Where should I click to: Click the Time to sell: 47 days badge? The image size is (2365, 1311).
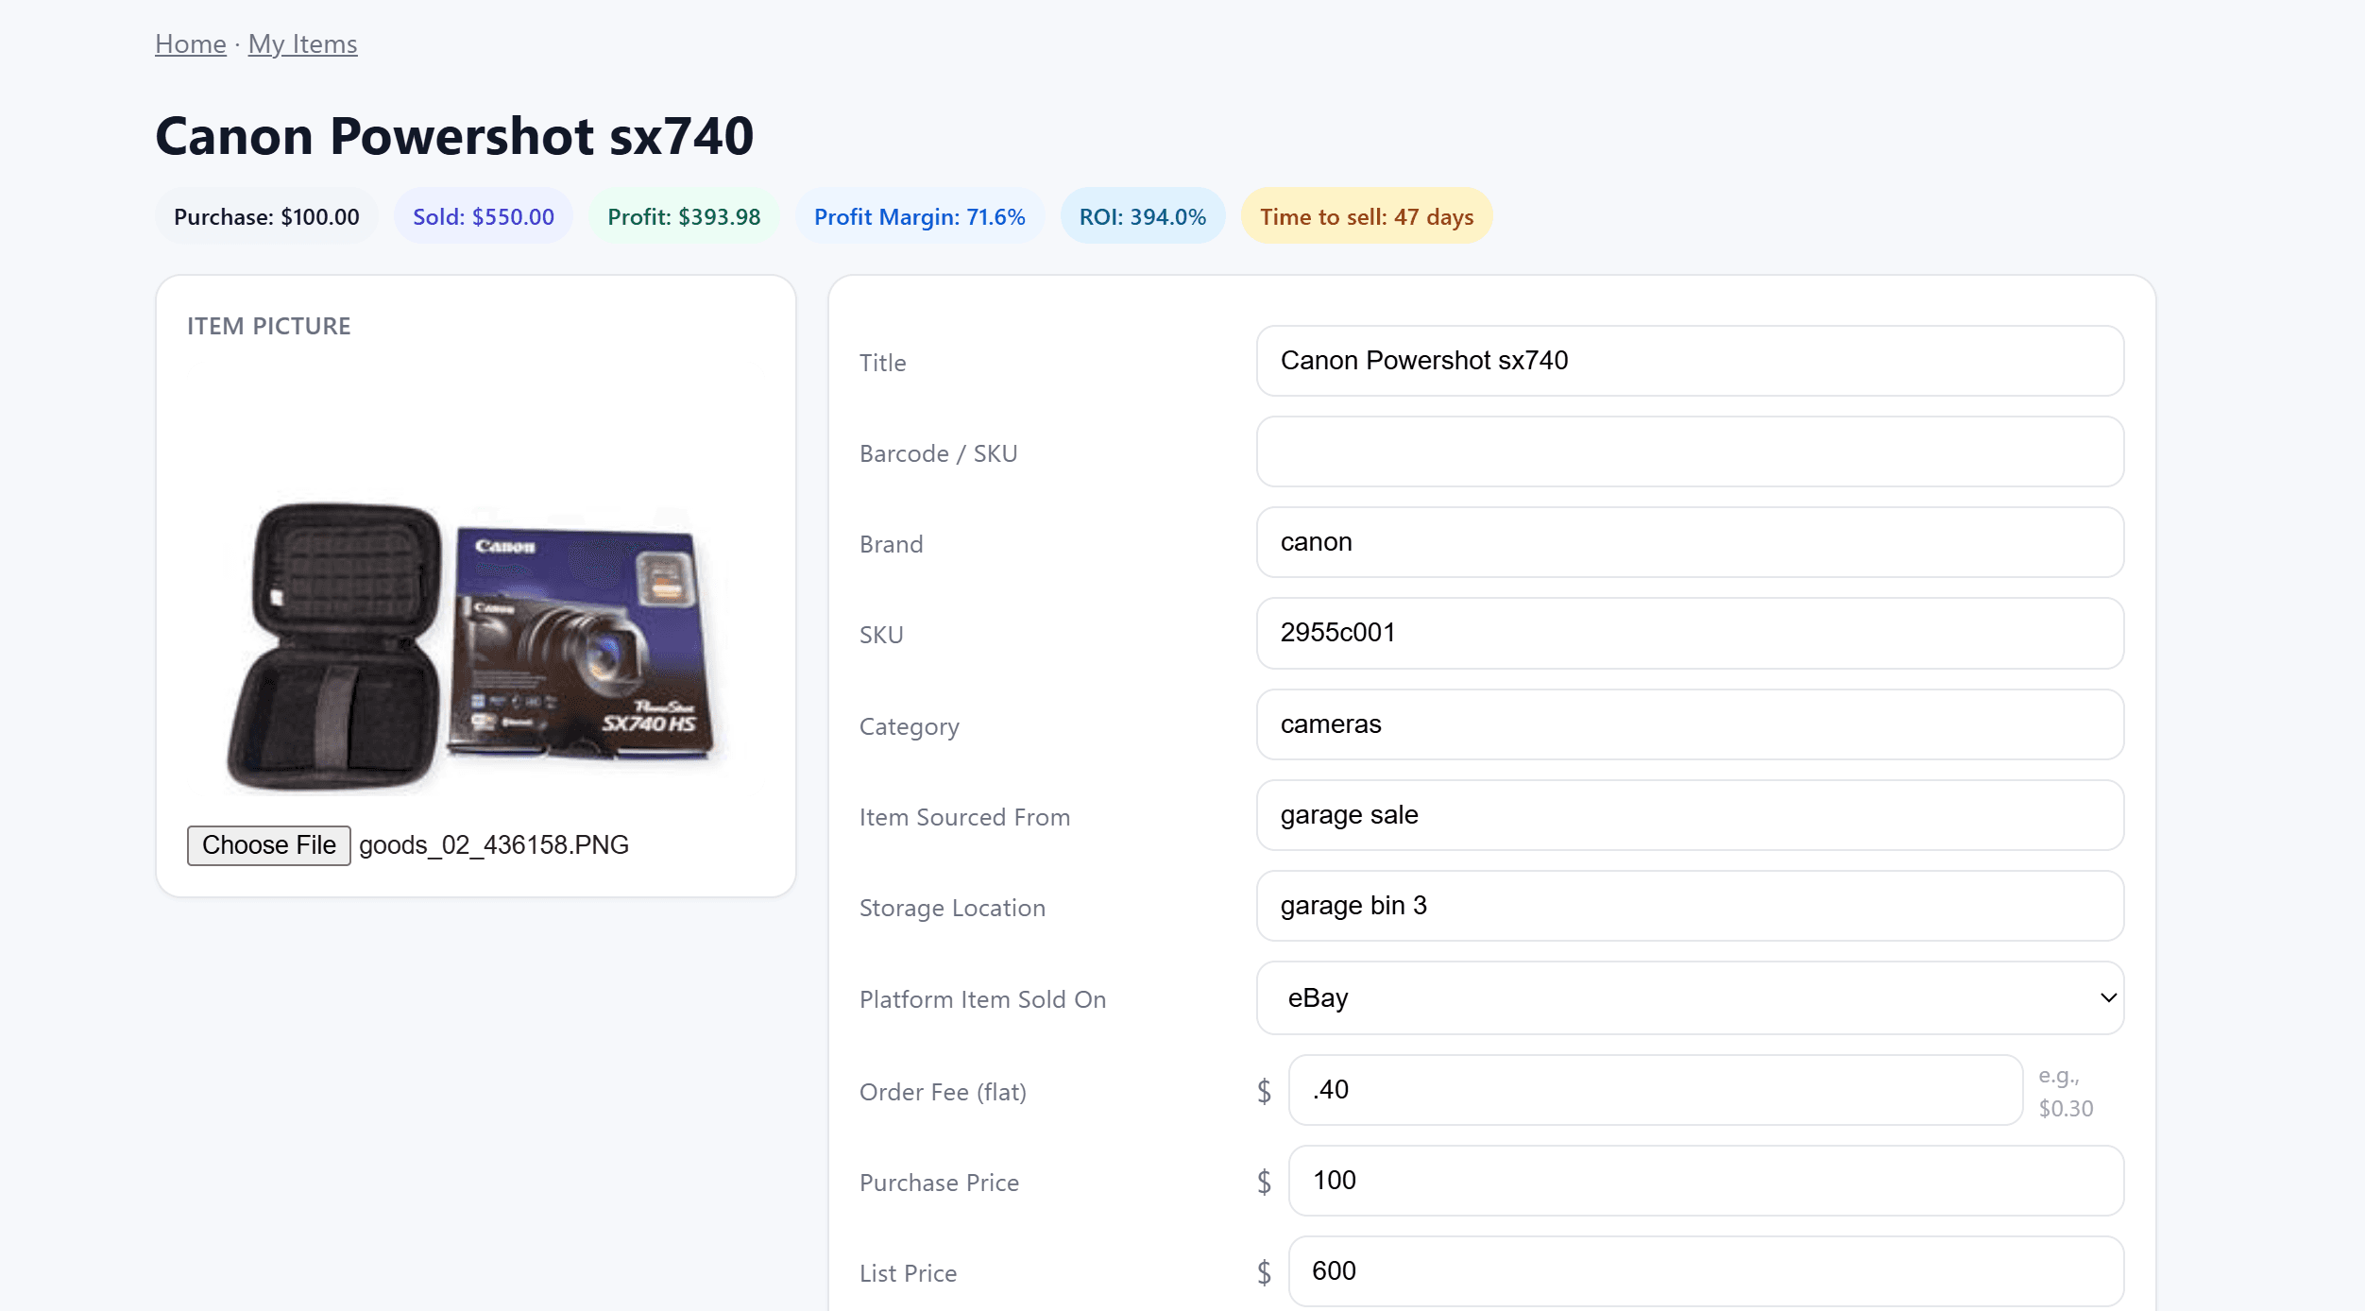pyautogui.click(x=1365, y=215)
